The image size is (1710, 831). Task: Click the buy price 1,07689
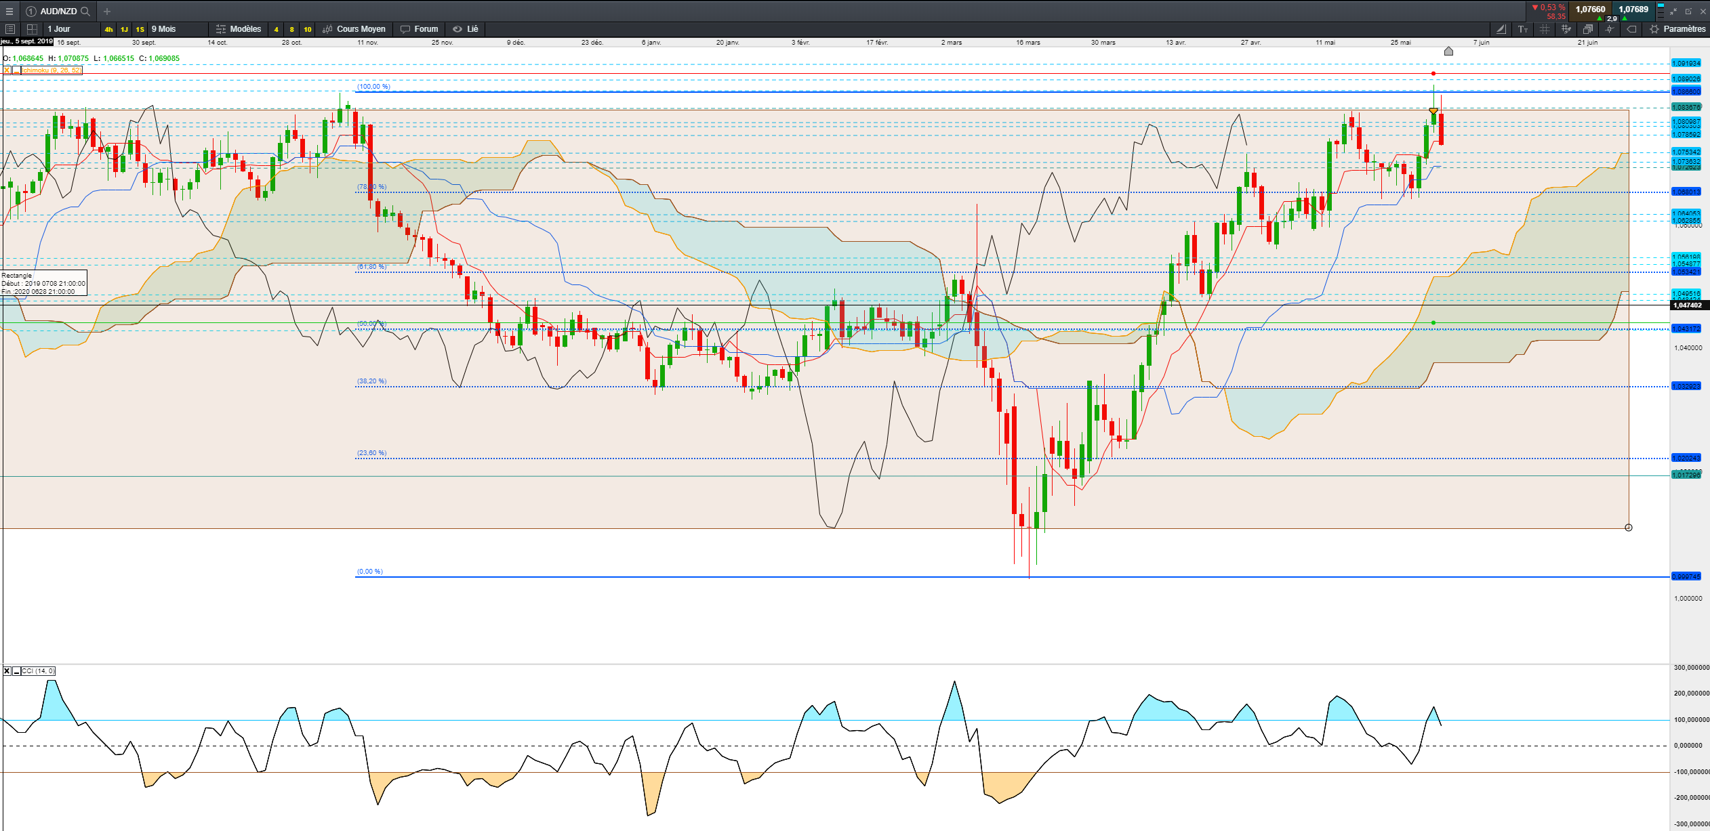coord(1633,9)
